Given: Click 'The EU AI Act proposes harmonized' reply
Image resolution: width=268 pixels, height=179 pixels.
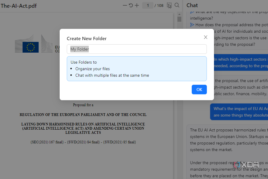Looking at the screenshot, I should pyautogui.click(x=229, y=140).
